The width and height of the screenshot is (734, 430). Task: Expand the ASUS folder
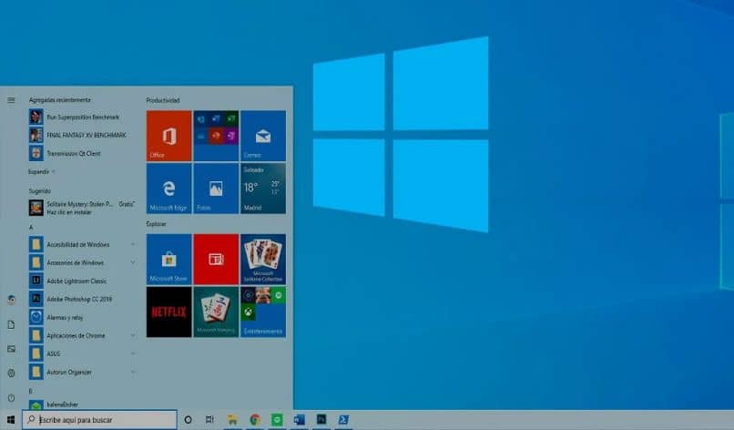tap(82, 353)
